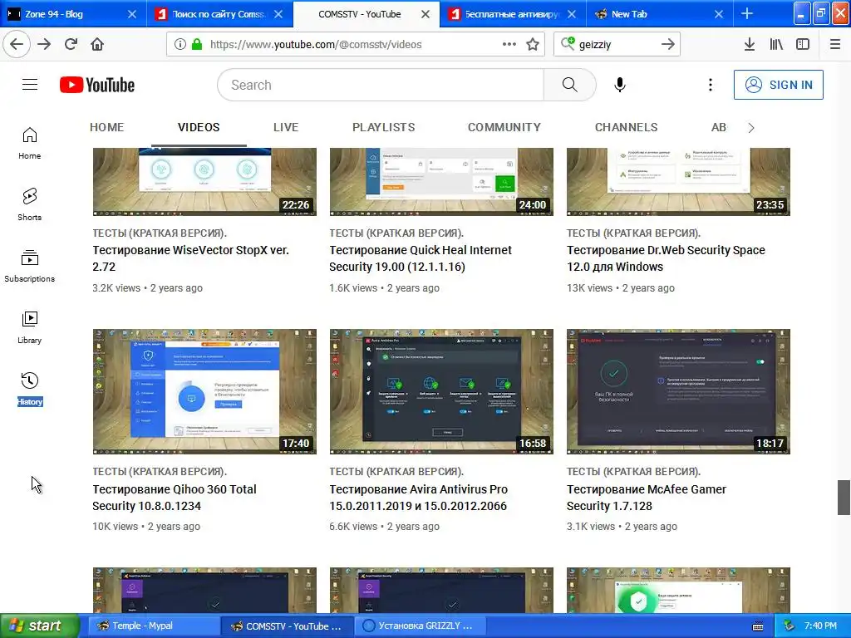Click the YouTube Search input field
851x638 pixels.
pos(381,85)
